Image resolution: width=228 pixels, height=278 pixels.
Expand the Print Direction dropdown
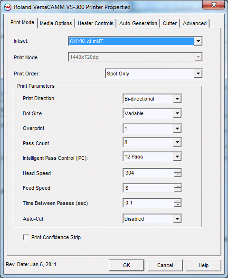click(177, 99)
